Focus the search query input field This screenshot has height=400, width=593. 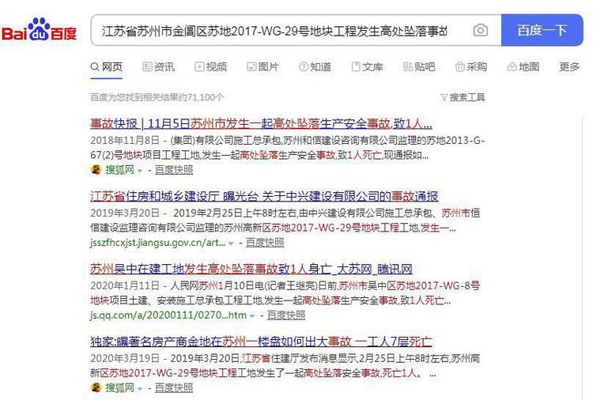tap(274, 30)
